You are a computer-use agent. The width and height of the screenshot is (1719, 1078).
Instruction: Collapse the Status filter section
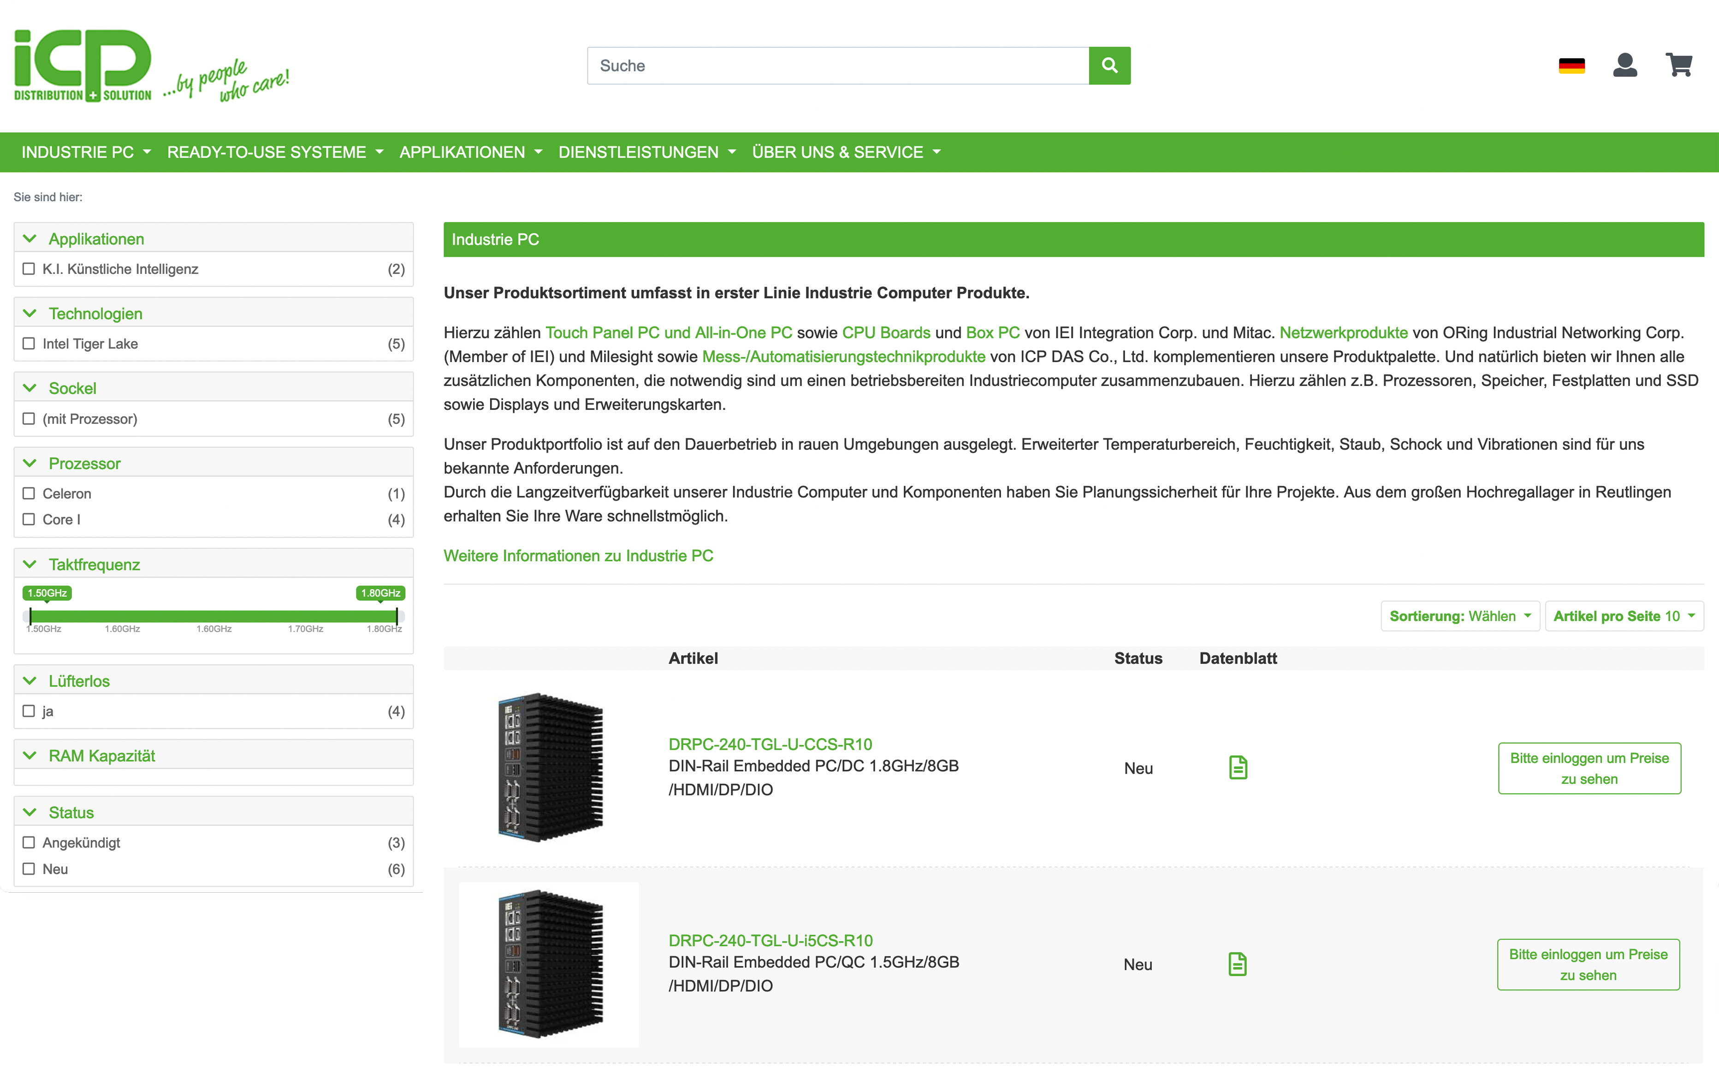click(x=213, y=812)
